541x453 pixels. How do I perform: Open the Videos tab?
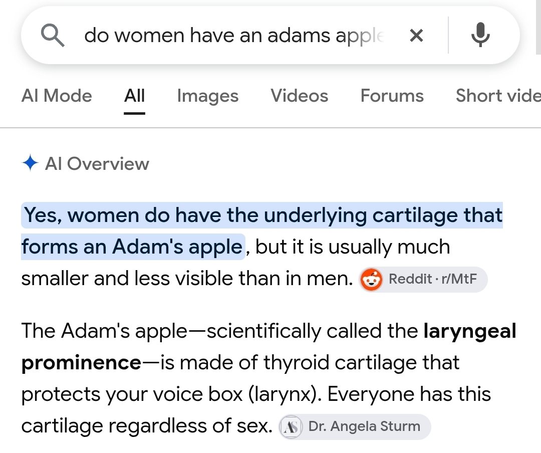pyautogui.click(x=300, y=96)
